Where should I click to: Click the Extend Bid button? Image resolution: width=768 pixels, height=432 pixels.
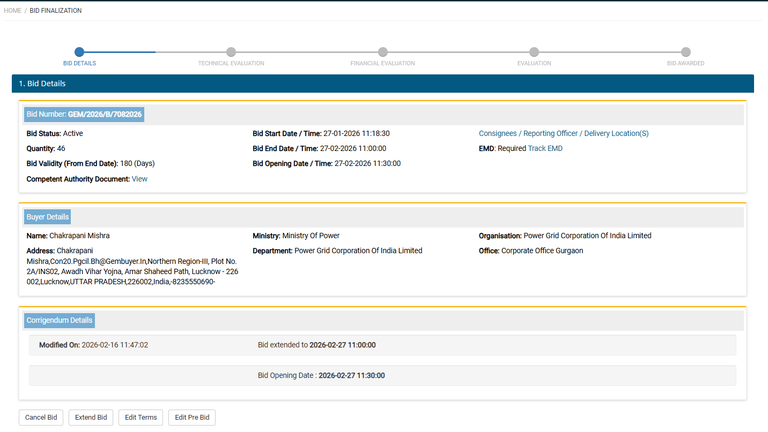[91, 418]
